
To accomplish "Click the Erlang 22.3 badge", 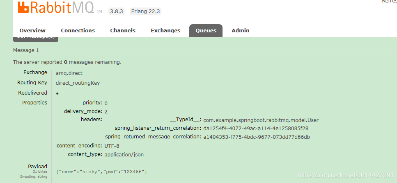I will [x=146, y=11].
